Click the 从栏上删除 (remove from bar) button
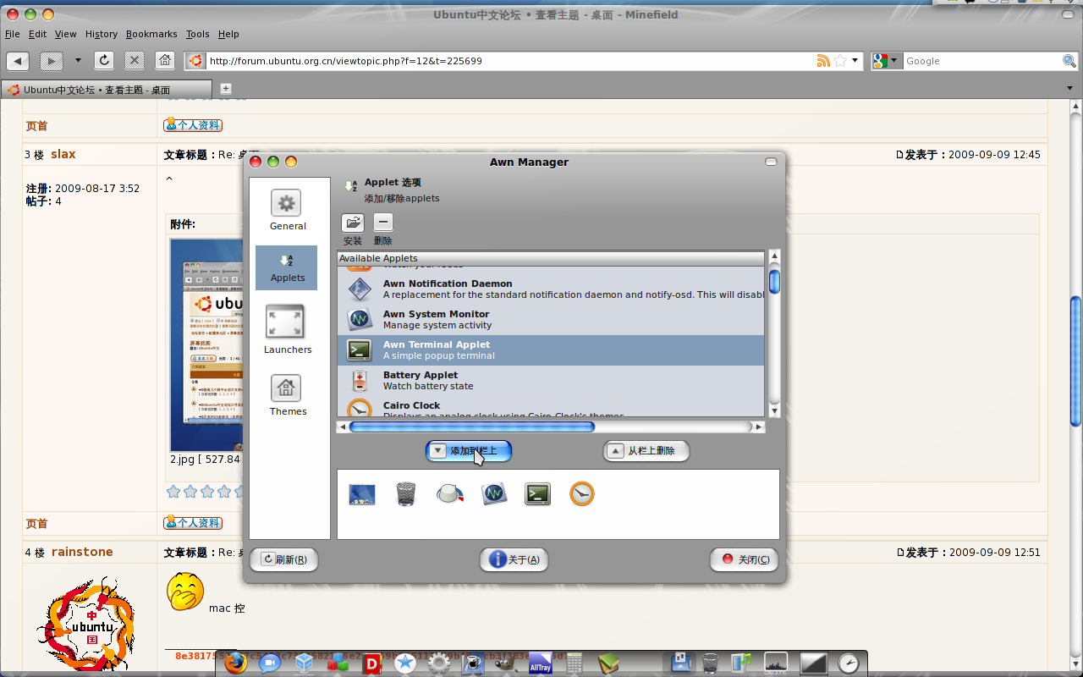The height and width of the screenshot is (677, 1083). tap(646, 451)
